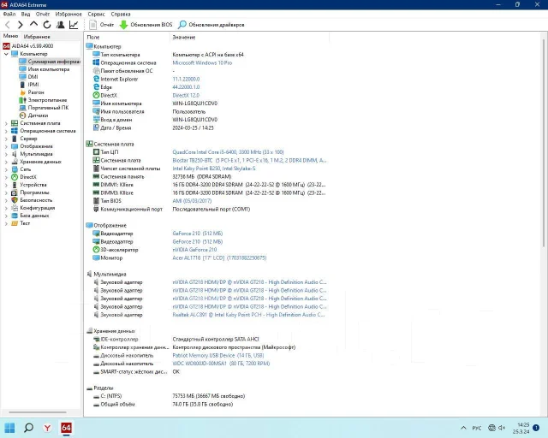The height and width of the screenshot is (438, 548).
Task: Open the Patriot Memory USB Device link
Action: pos(218,355)
